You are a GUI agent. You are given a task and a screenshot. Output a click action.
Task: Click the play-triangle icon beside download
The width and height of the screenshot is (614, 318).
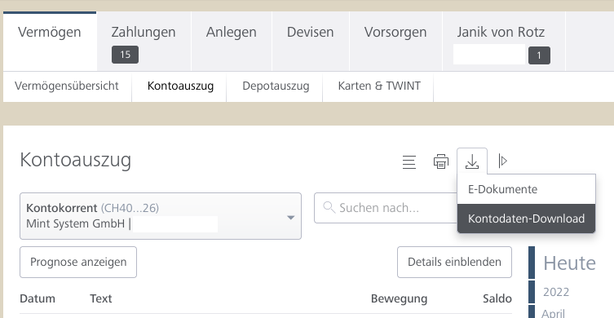click(x=503, y=161)
